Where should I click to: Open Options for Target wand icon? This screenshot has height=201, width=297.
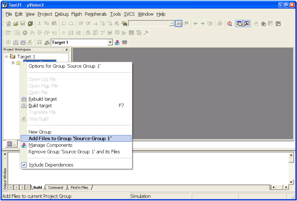point(47,42)
